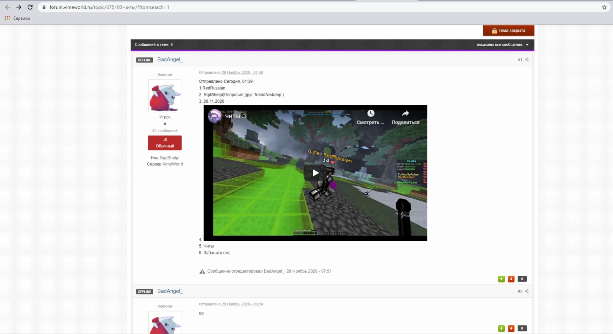The height and width of the screenshot is (334, 613).
Task: Click the text Сообщений в теме: 5
Action: pyautogui.click(x=153, y=45)
